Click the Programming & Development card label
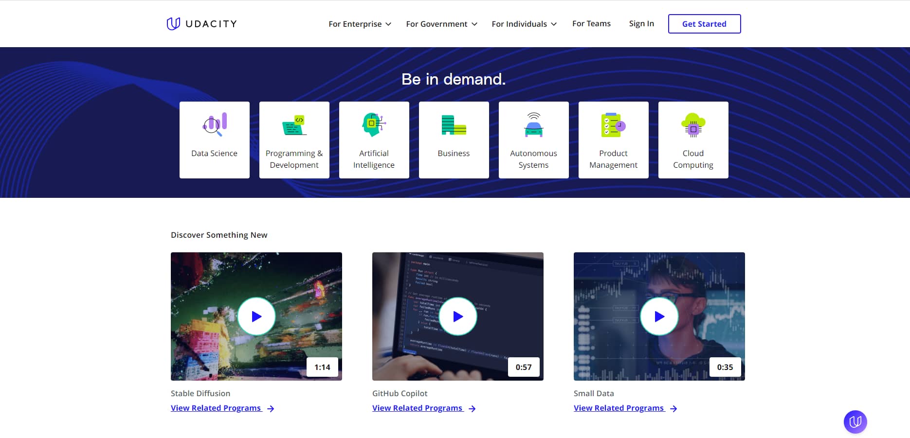Screen dimensions: 910x438 pyautogui.click(x=294, y=159)
